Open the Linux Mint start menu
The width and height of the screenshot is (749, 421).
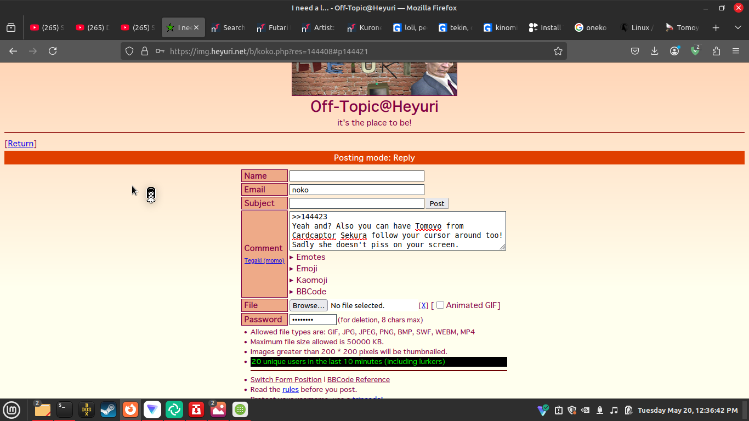click(12, 409)
